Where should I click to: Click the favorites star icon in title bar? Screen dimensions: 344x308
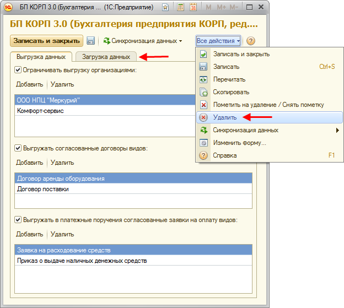coord(165,7)
